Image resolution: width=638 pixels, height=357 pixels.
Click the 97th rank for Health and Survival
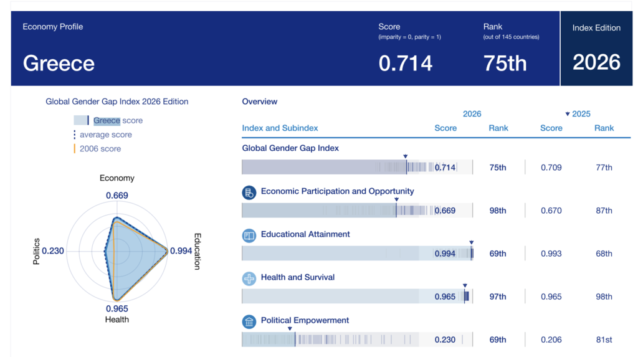[498, 297]
